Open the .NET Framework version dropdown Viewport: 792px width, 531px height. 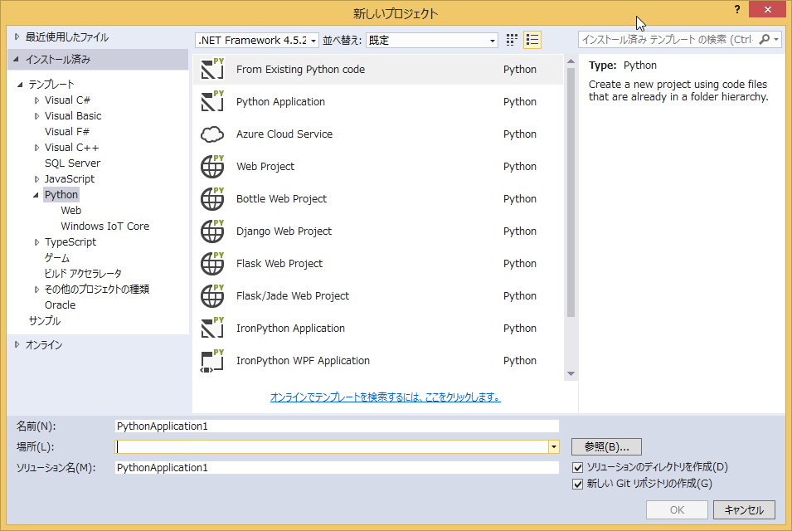[257, 40]
